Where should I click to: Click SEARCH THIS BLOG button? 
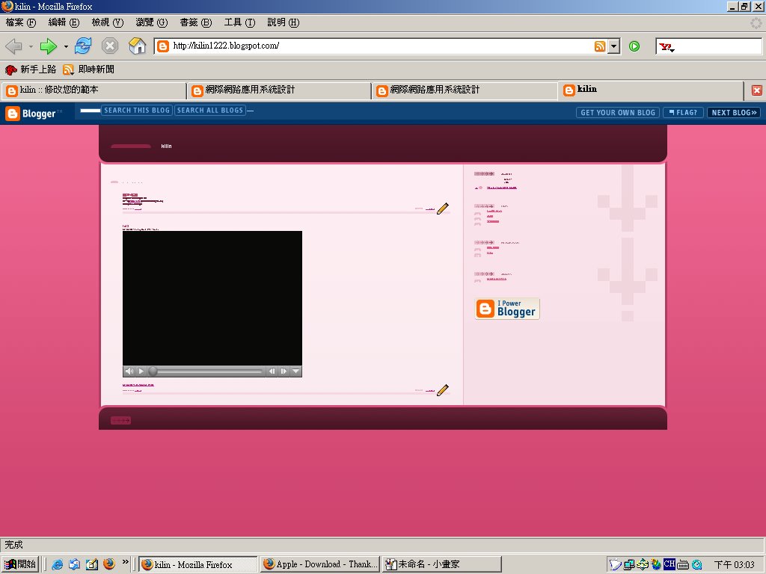(137, 111)
